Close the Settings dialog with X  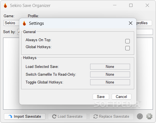tap(131, 23)
